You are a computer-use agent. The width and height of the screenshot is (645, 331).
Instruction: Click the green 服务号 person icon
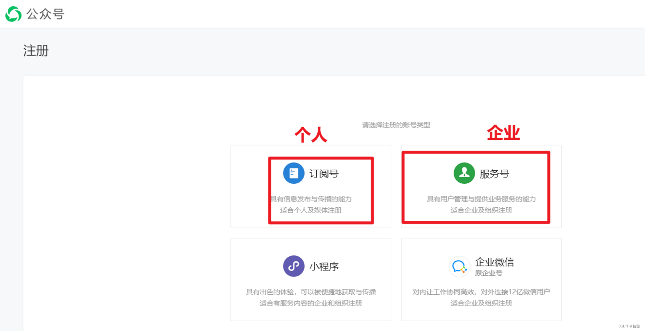(x=464, y=173)
